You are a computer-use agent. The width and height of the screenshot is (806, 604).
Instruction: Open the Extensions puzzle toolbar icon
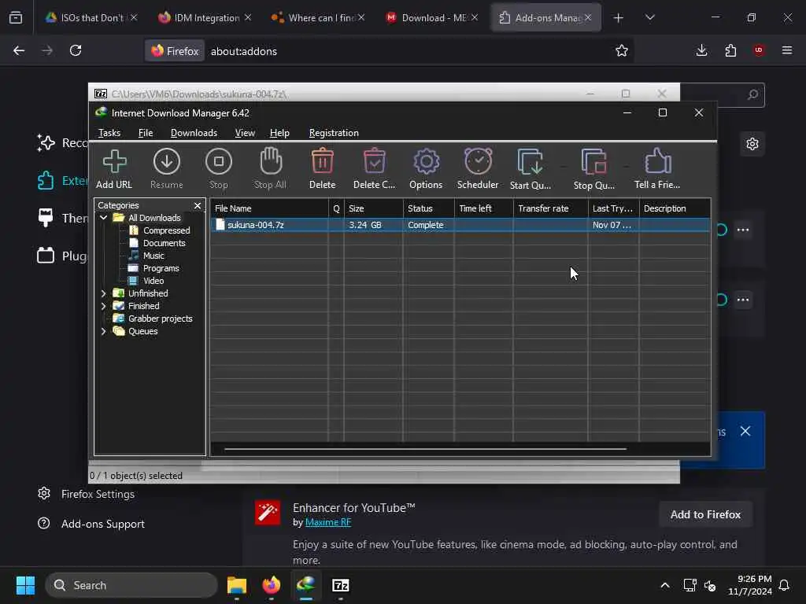tap(730, 50)
